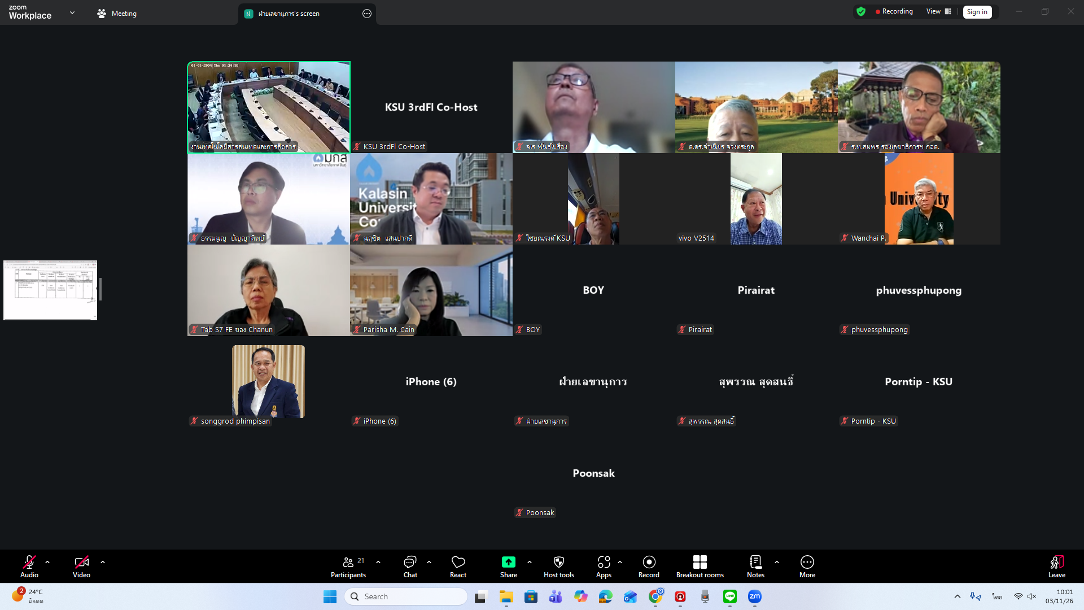Open the Apps icon in toolbar
The height and width of the screenshot is (610, 1084).
click(604, 562)
